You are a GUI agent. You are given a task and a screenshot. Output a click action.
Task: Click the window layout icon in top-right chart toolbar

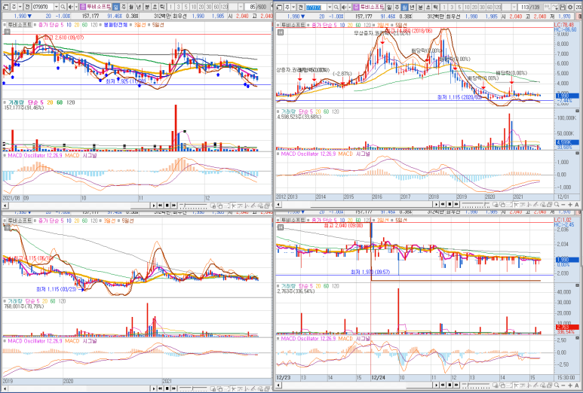click(279, 7)
